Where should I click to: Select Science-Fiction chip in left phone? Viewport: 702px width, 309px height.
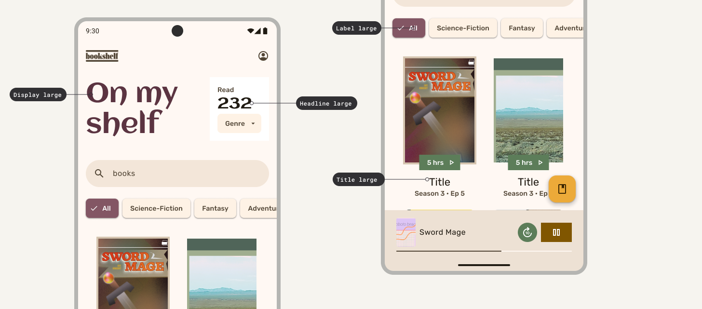156,208
